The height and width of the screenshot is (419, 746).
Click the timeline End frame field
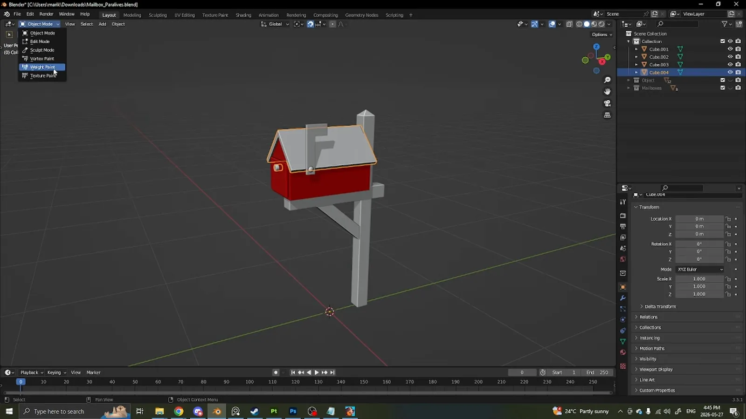click(x=598, y=372)
